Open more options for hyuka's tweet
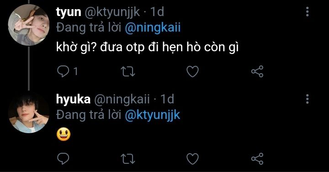329x172 pixels. 308,99
